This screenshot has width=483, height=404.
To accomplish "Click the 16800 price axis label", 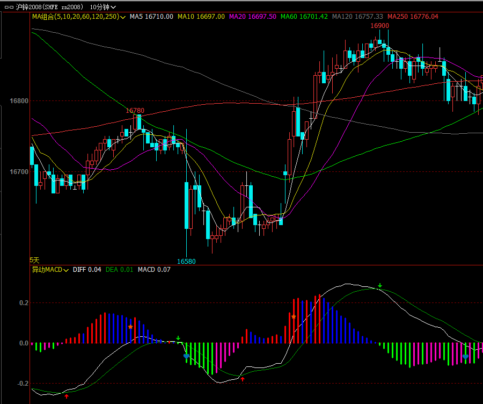I will click(19, 101).
